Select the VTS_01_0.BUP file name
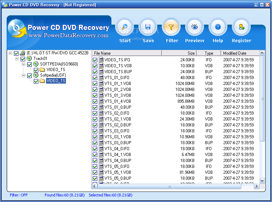 118,107
